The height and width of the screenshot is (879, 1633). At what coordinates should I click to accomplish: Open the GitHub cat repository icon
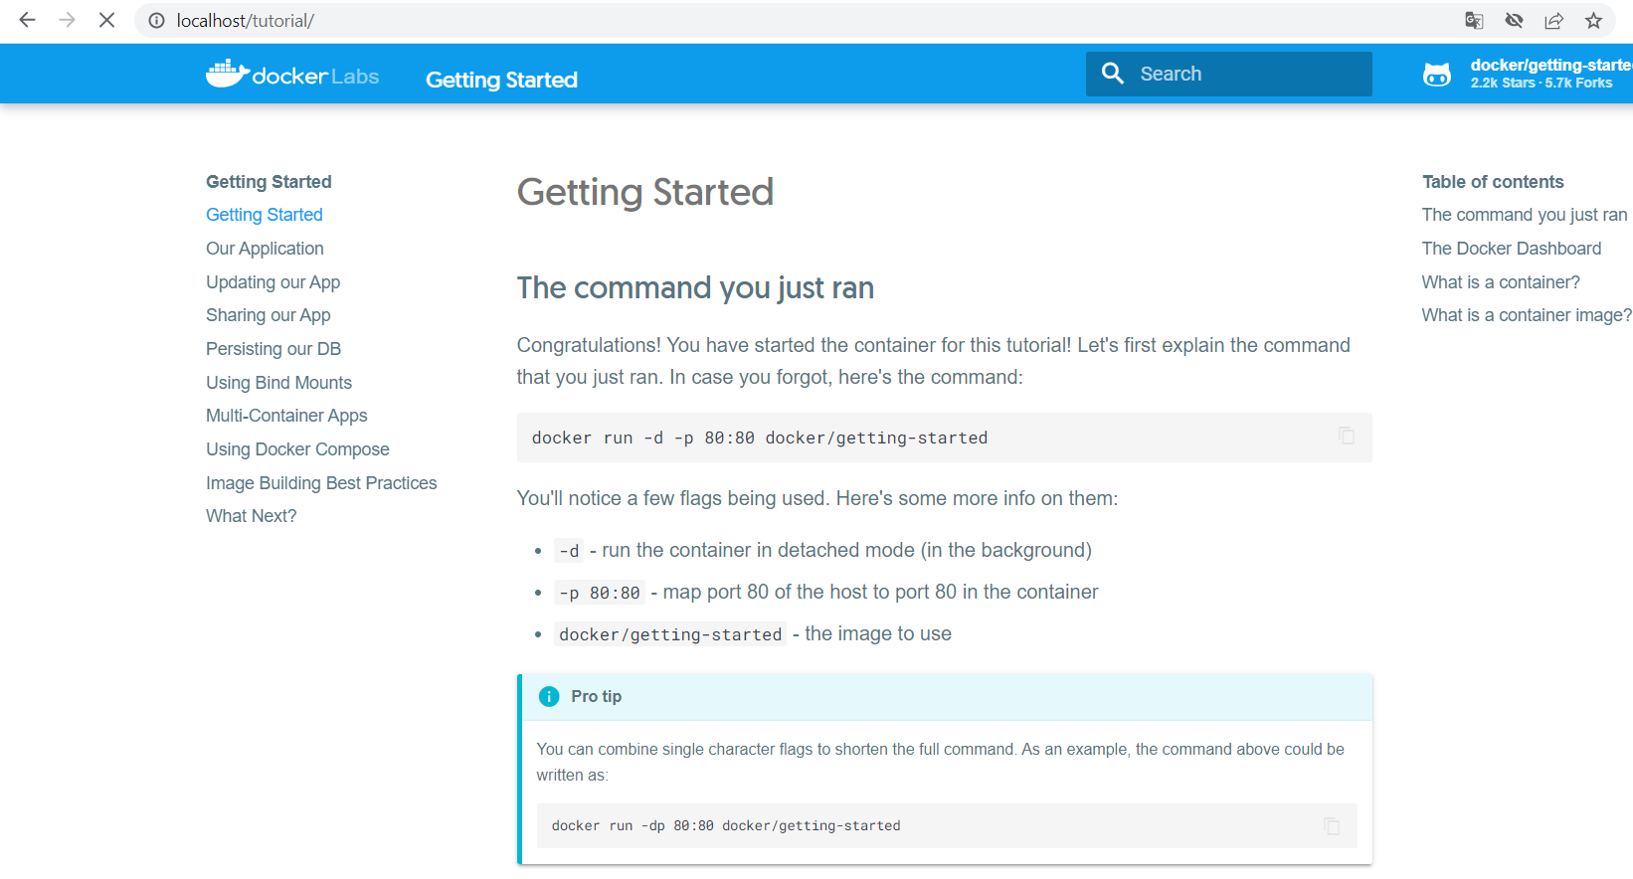tap(1437, 74)
